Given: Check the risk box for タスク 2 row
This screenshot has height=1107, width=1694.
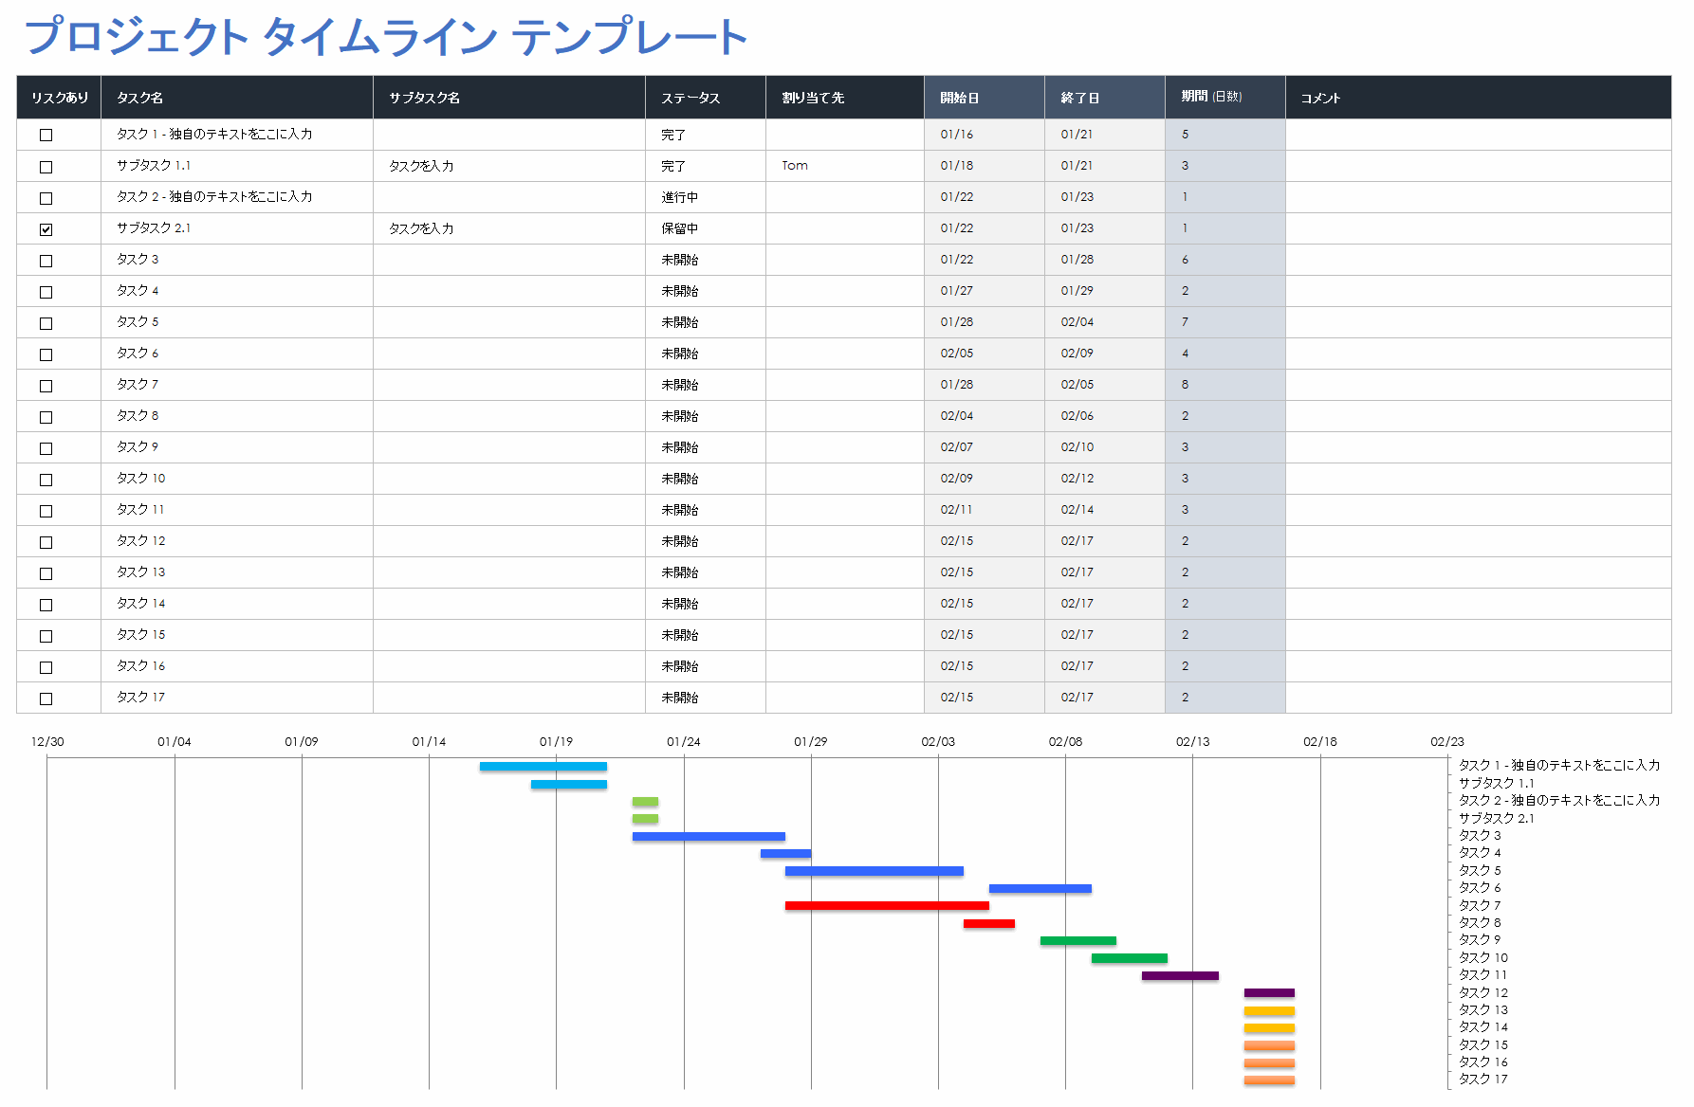Looking at the screenshot, I should click(46, 197).
